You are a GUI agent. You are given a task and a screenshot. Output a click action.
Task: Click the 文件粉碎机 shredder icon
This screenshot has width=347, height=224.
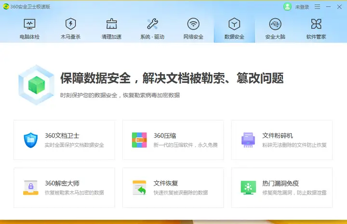[x=248, y=140]
